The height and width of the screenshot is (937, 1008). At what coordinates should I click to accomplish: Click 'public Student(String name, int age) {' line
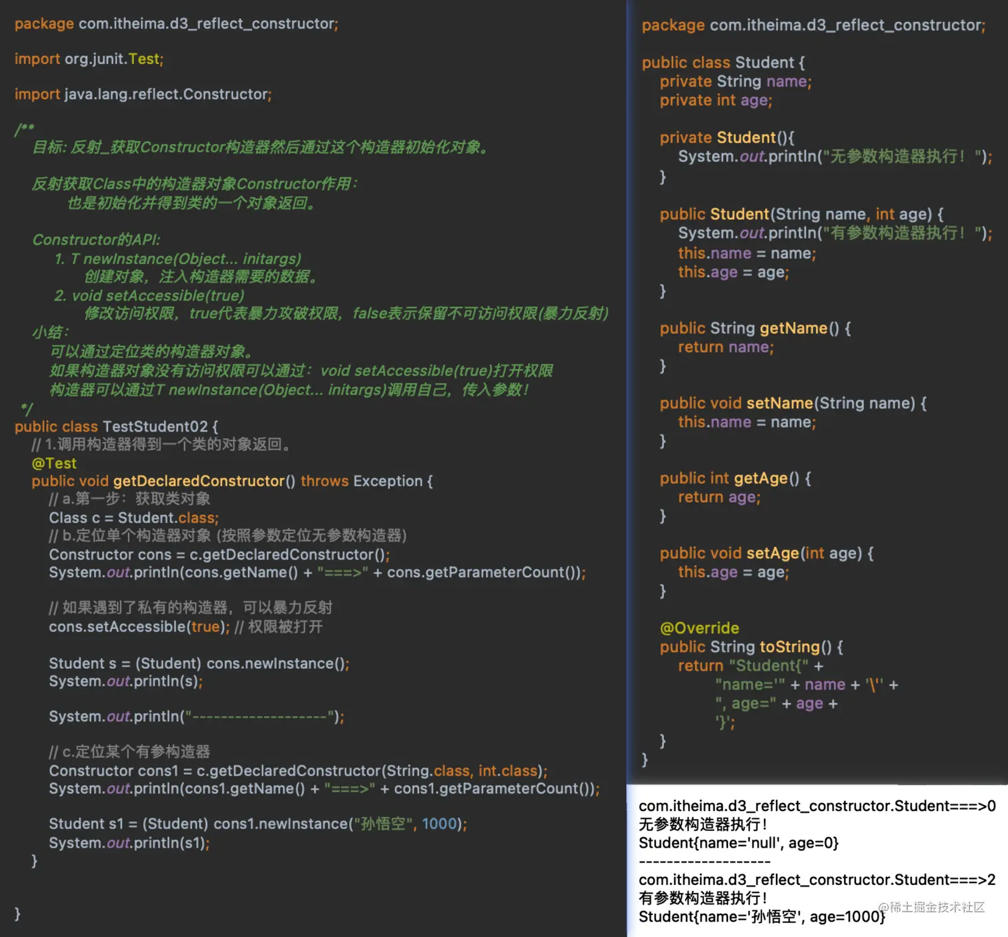[x=801, y=214]
